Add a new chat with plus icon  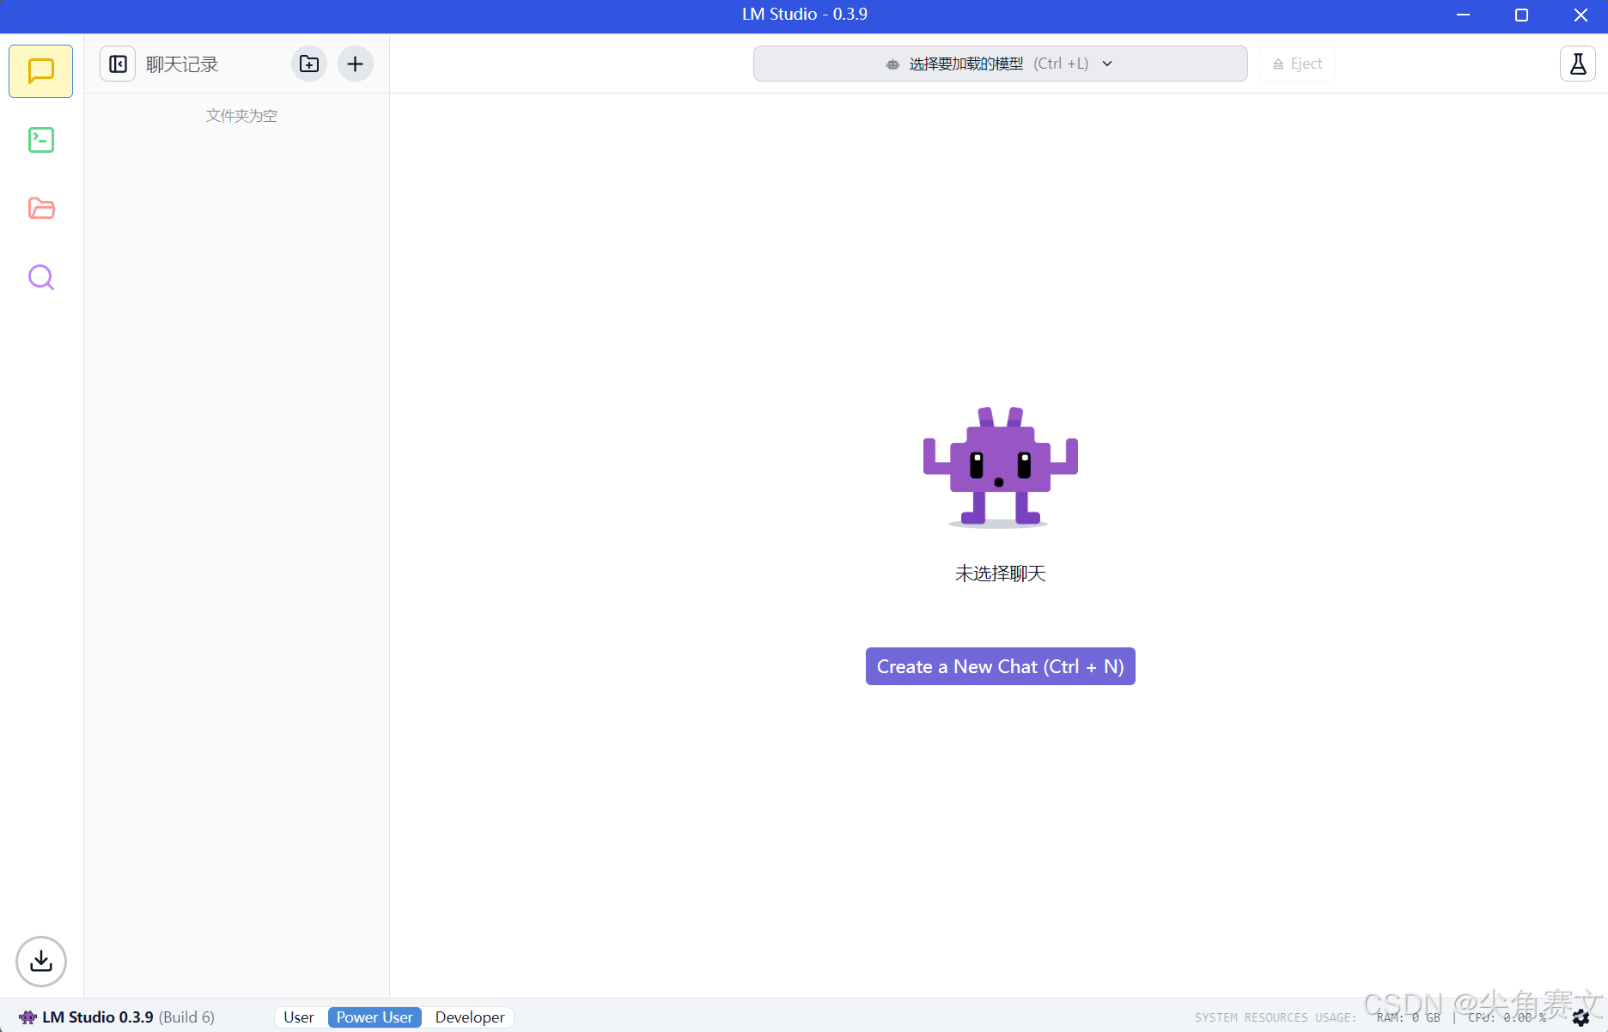pos(355,64)
